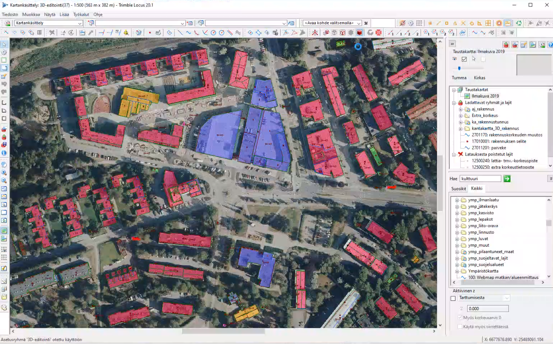Click the green arrow search button
This screenshot has width=553, height=345.
507,179
